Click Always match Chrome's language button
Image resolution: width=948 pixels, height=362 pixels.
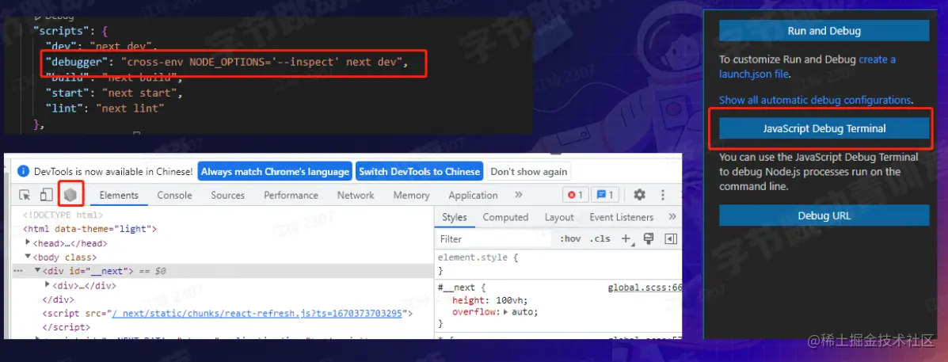(275, 172)
